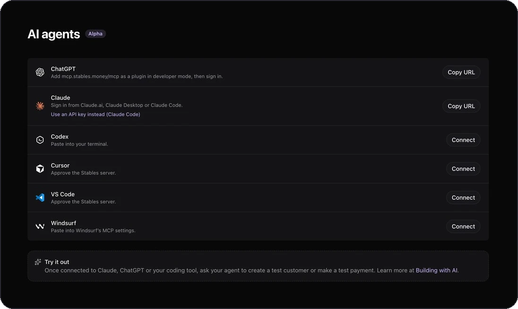Image resolution: width=518 pixels, height=309 pixels.
Task: Copy URL for Claude
Action: [x=461, y=106]
